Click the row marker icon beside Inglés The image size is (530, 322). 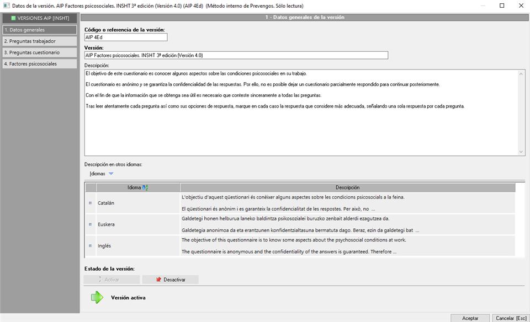click(x=90, y=246)
